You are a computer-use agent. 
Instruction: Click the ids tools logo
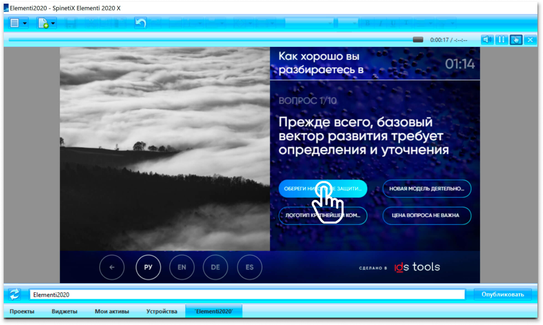[417, 267]
